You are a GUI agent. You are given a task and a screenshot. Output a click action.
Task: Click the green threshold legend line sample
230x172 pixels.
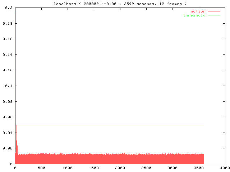coord(214,15)
